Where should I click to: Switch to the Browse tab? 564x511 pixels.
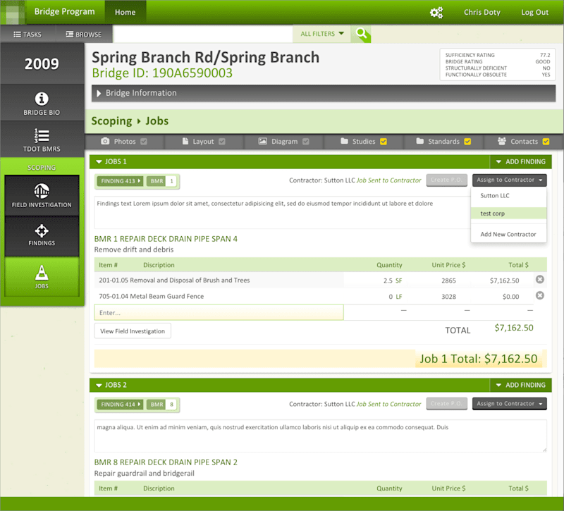(x=84, y=35)
